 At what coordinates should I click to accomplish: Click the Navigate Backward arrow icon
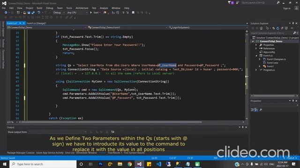click(x=6, y=13)
